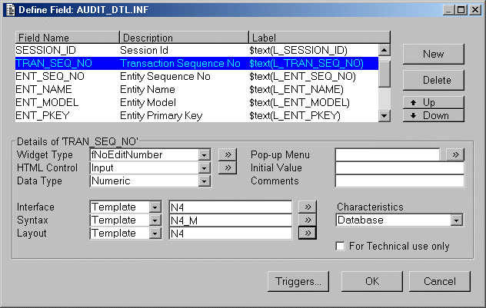Open the Data Type Numeric dropdown
The width and height of the screenshot is (486, 308).
tap(204, 181)
